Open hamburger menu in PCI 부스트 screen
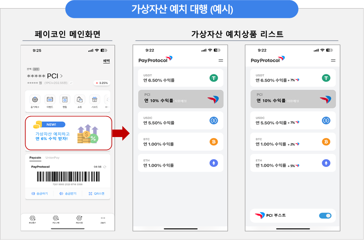The image size is (364, 240). pyautogui.click(x=333, y=60)
